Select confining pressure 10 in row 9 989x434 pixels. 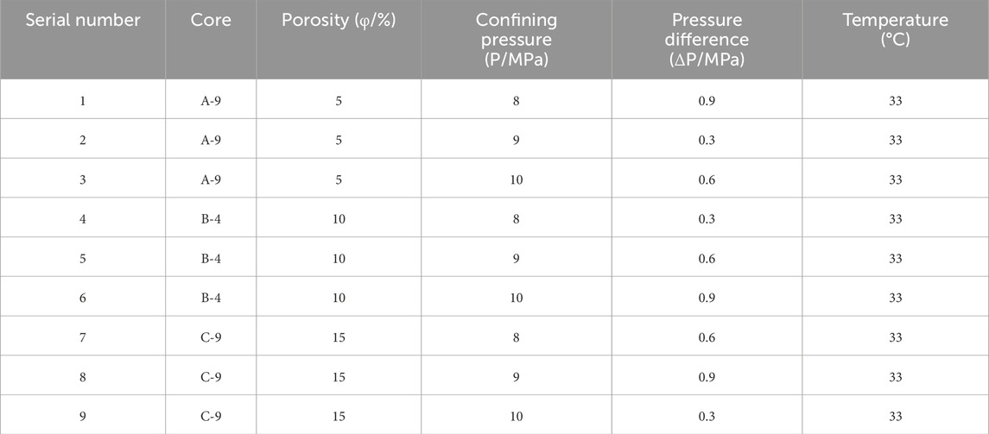516,416
